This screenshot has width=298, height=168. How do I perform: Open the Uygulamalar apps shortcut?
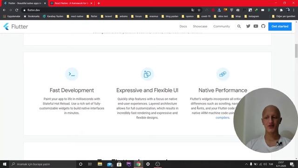pos(12,16)
